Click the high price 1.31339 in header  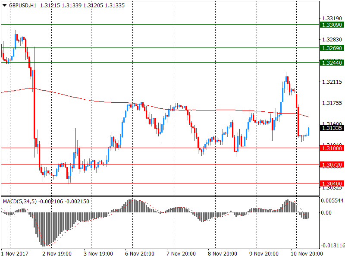click(x=72, y=6)
